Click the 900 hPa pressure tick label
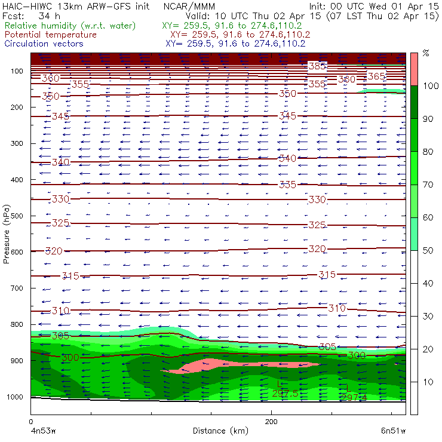 coord(17,361)
